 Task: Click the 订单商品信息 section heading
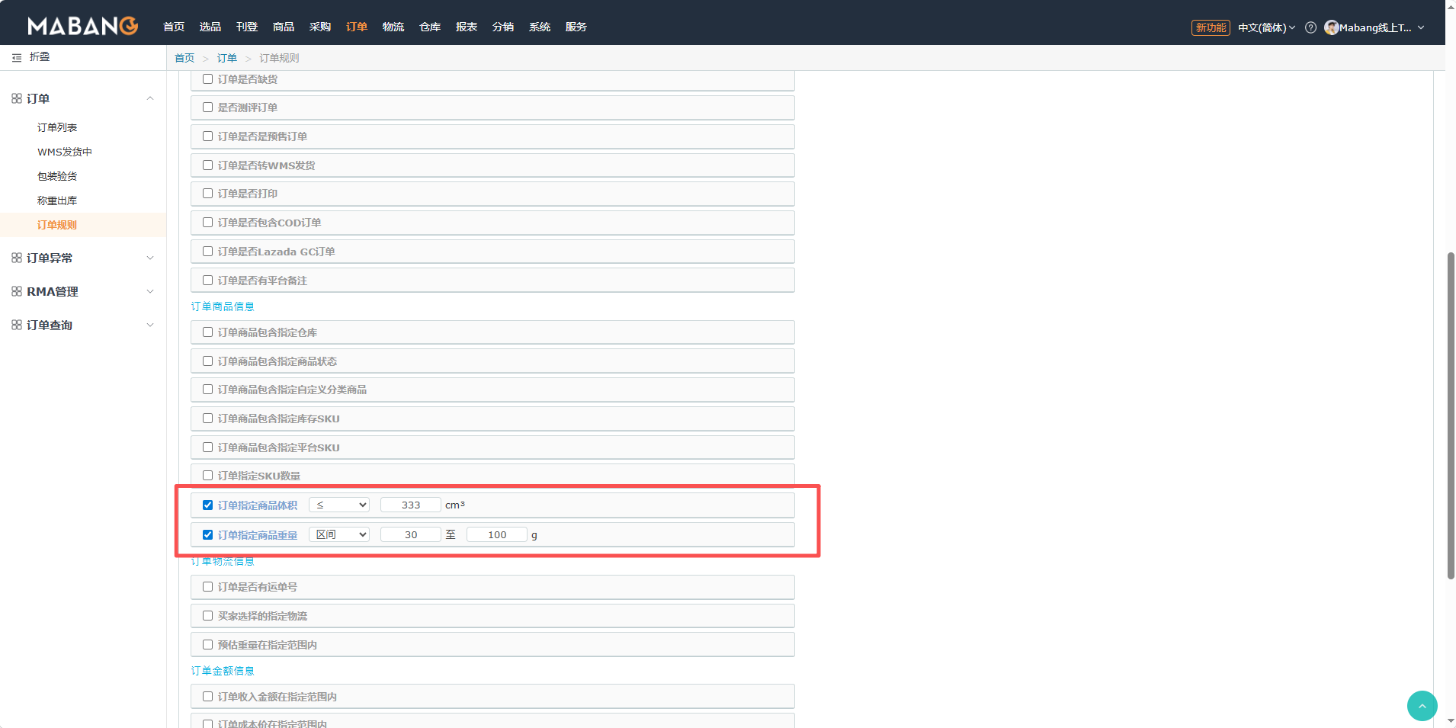(x=223, y=306)
